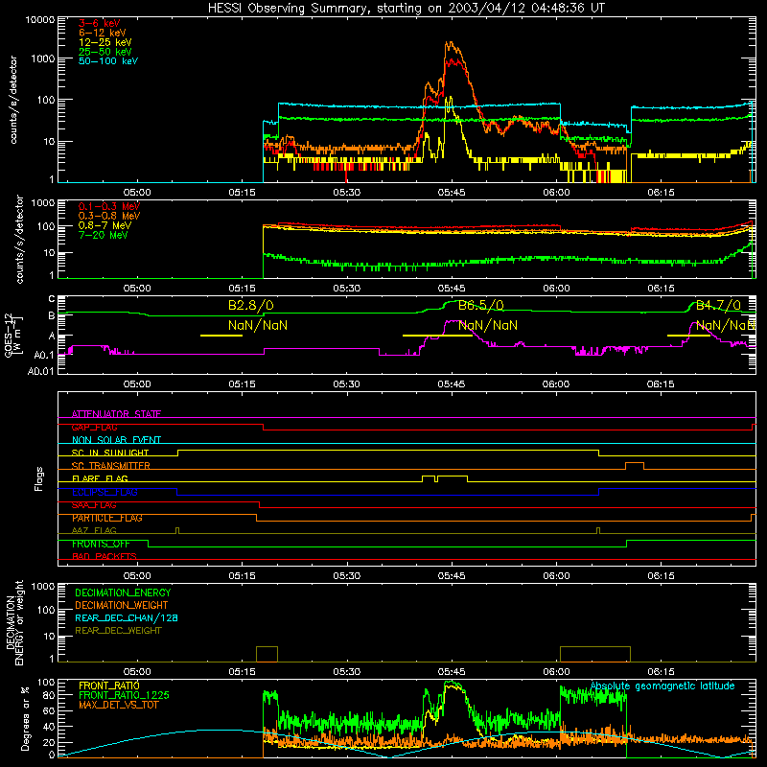
Task: Select the red 3-6 keV legend label
Action: [x=99, y=23]
